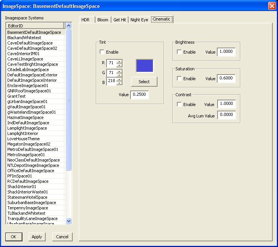Decrease the R value with down arrow
Image resolution: width=278 pixels, height=247 pixels.
coord(119,65)
